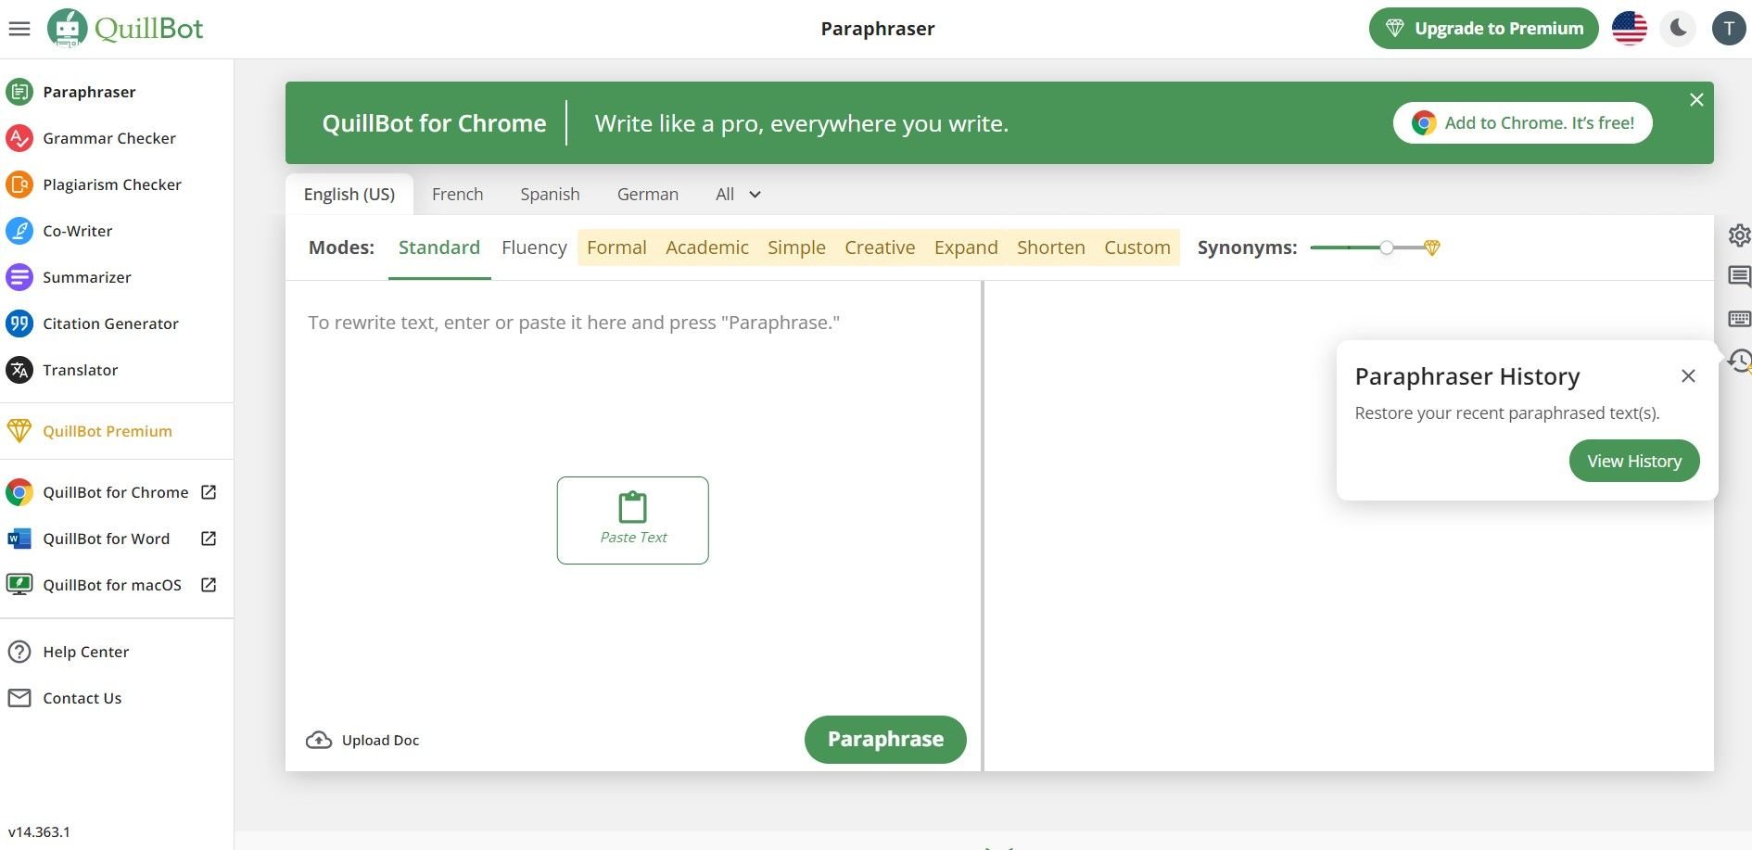Switch to the German language tab
Screen dimensions: 1752x850
pyautogui.click(x=648, y=195)
